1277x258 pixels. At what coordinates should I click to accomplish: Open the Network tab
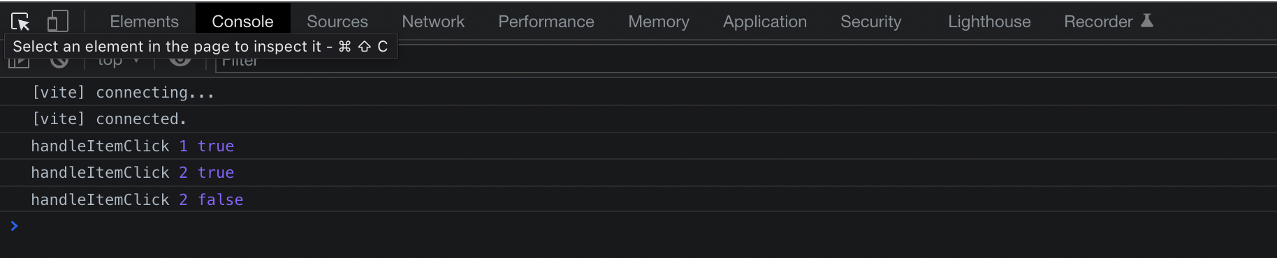(433, 22)
